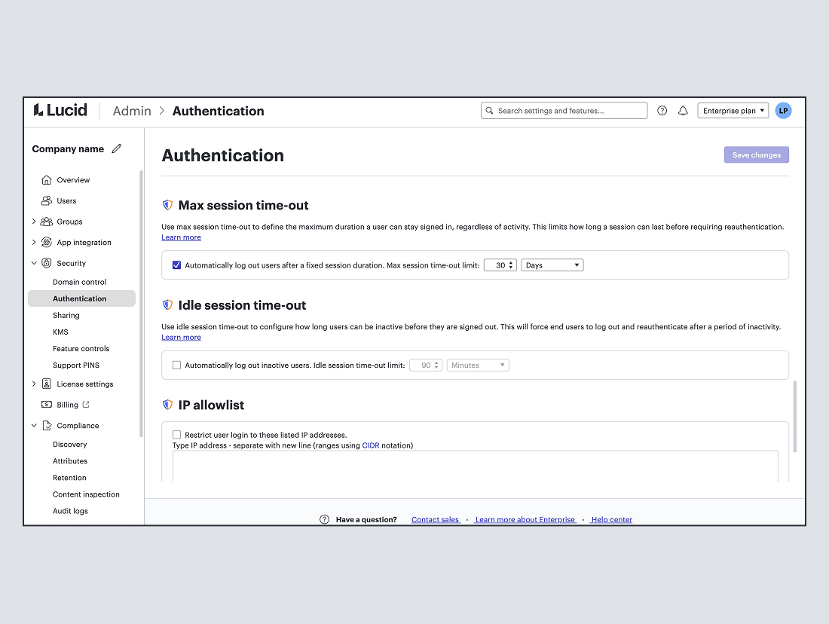Open the Days unit dropdown

pos(552,265)
